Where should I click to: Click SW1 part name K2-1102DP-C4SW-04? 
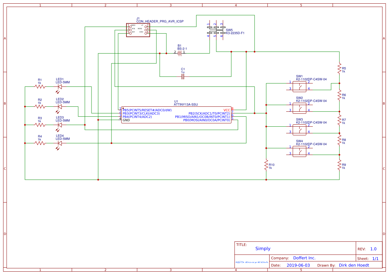coord(311,79)
